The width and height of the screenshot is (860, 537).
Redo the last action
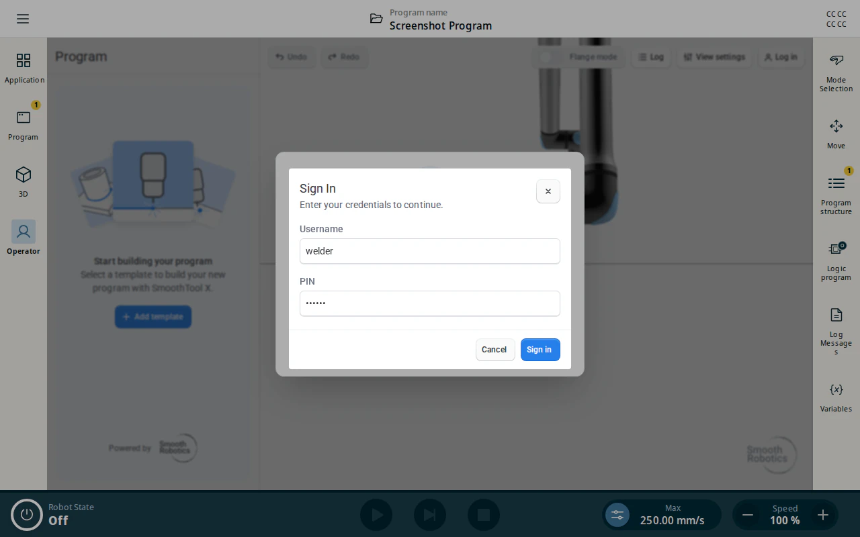tap(344, 57)
